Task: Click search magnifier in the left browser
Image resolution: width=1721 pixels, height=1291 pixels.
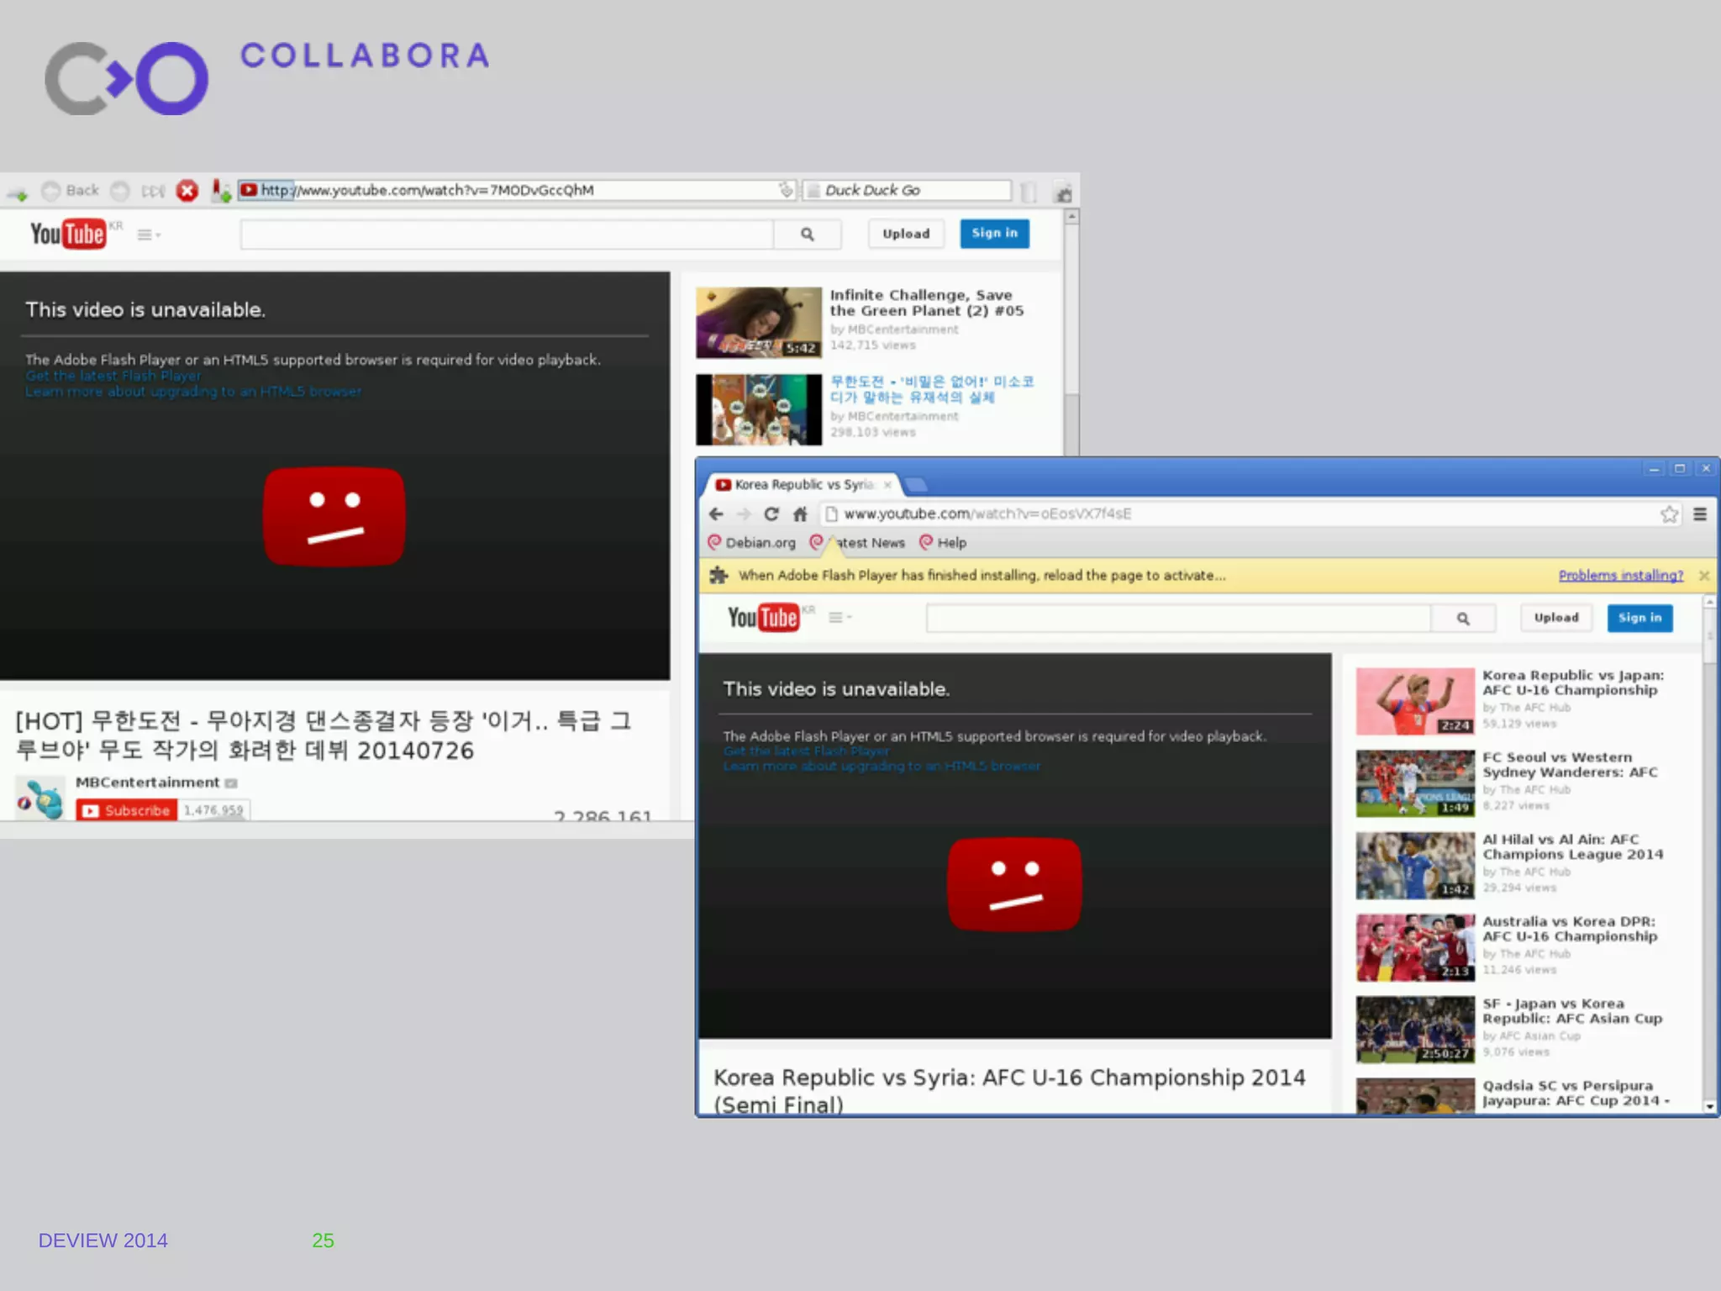Action: [807, 234]
